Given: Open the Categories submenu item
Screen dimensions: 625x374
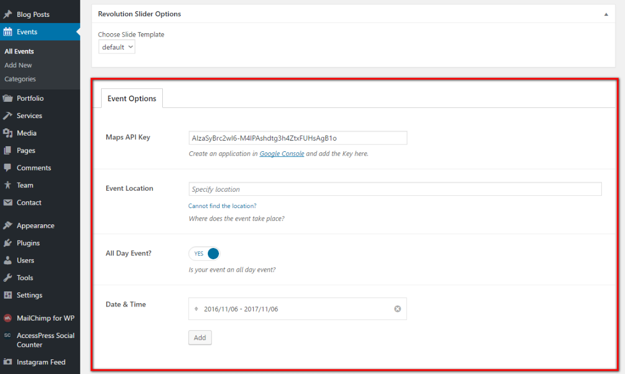Looking at the screenshot, I should point(20,79).
